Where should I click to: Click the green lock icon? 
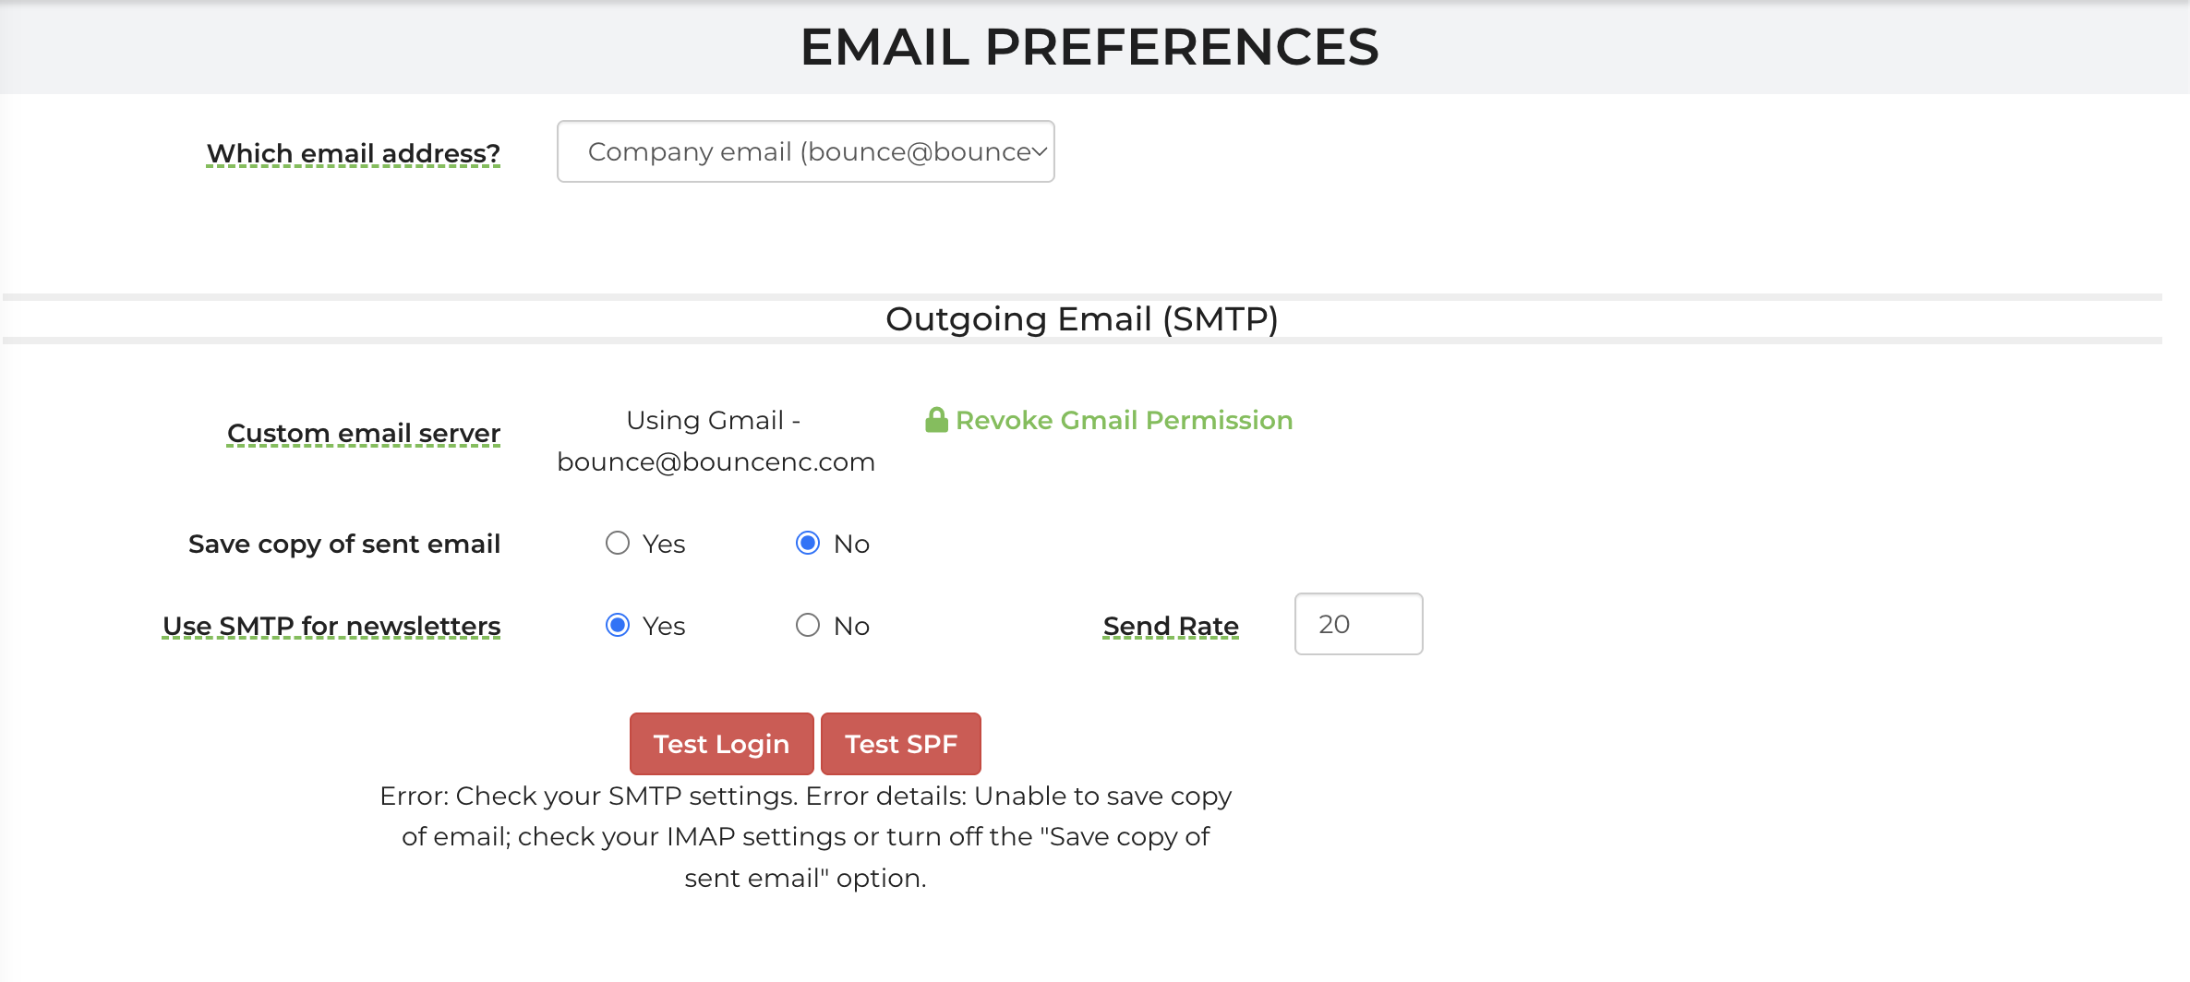tap(936, 421)
